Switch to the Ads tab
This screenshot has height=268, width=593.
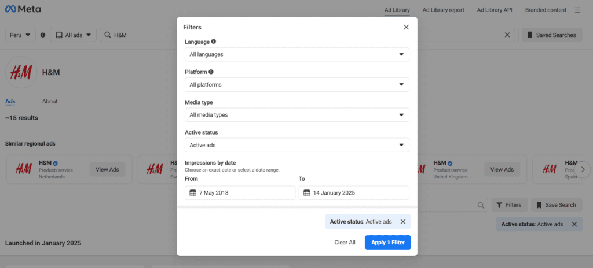(x=10, y=102)
